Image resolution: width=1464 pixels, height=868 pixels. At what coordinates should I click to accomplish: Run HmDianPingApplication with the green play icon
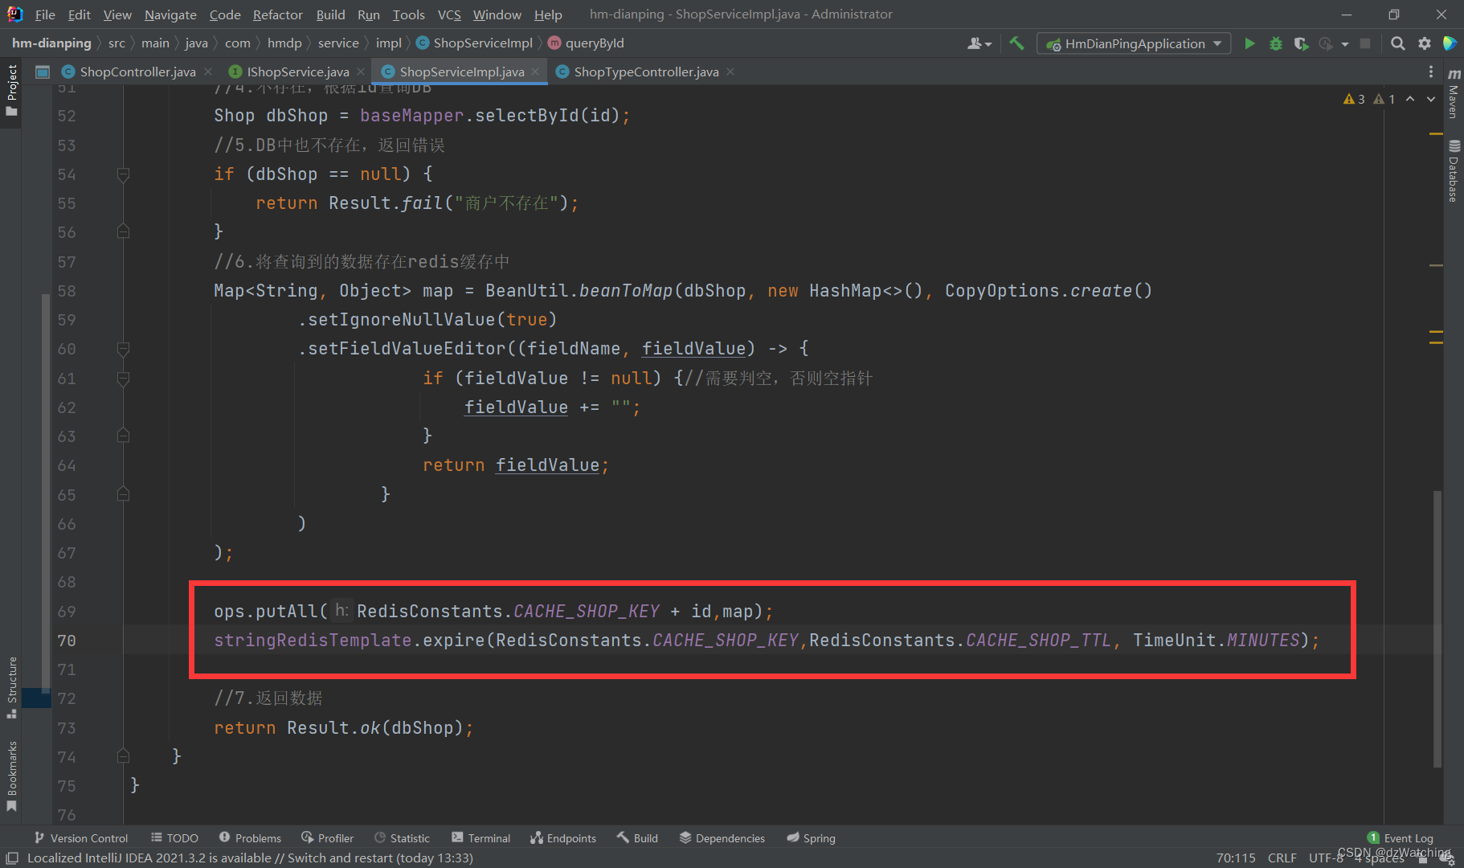coord(1249,43)
